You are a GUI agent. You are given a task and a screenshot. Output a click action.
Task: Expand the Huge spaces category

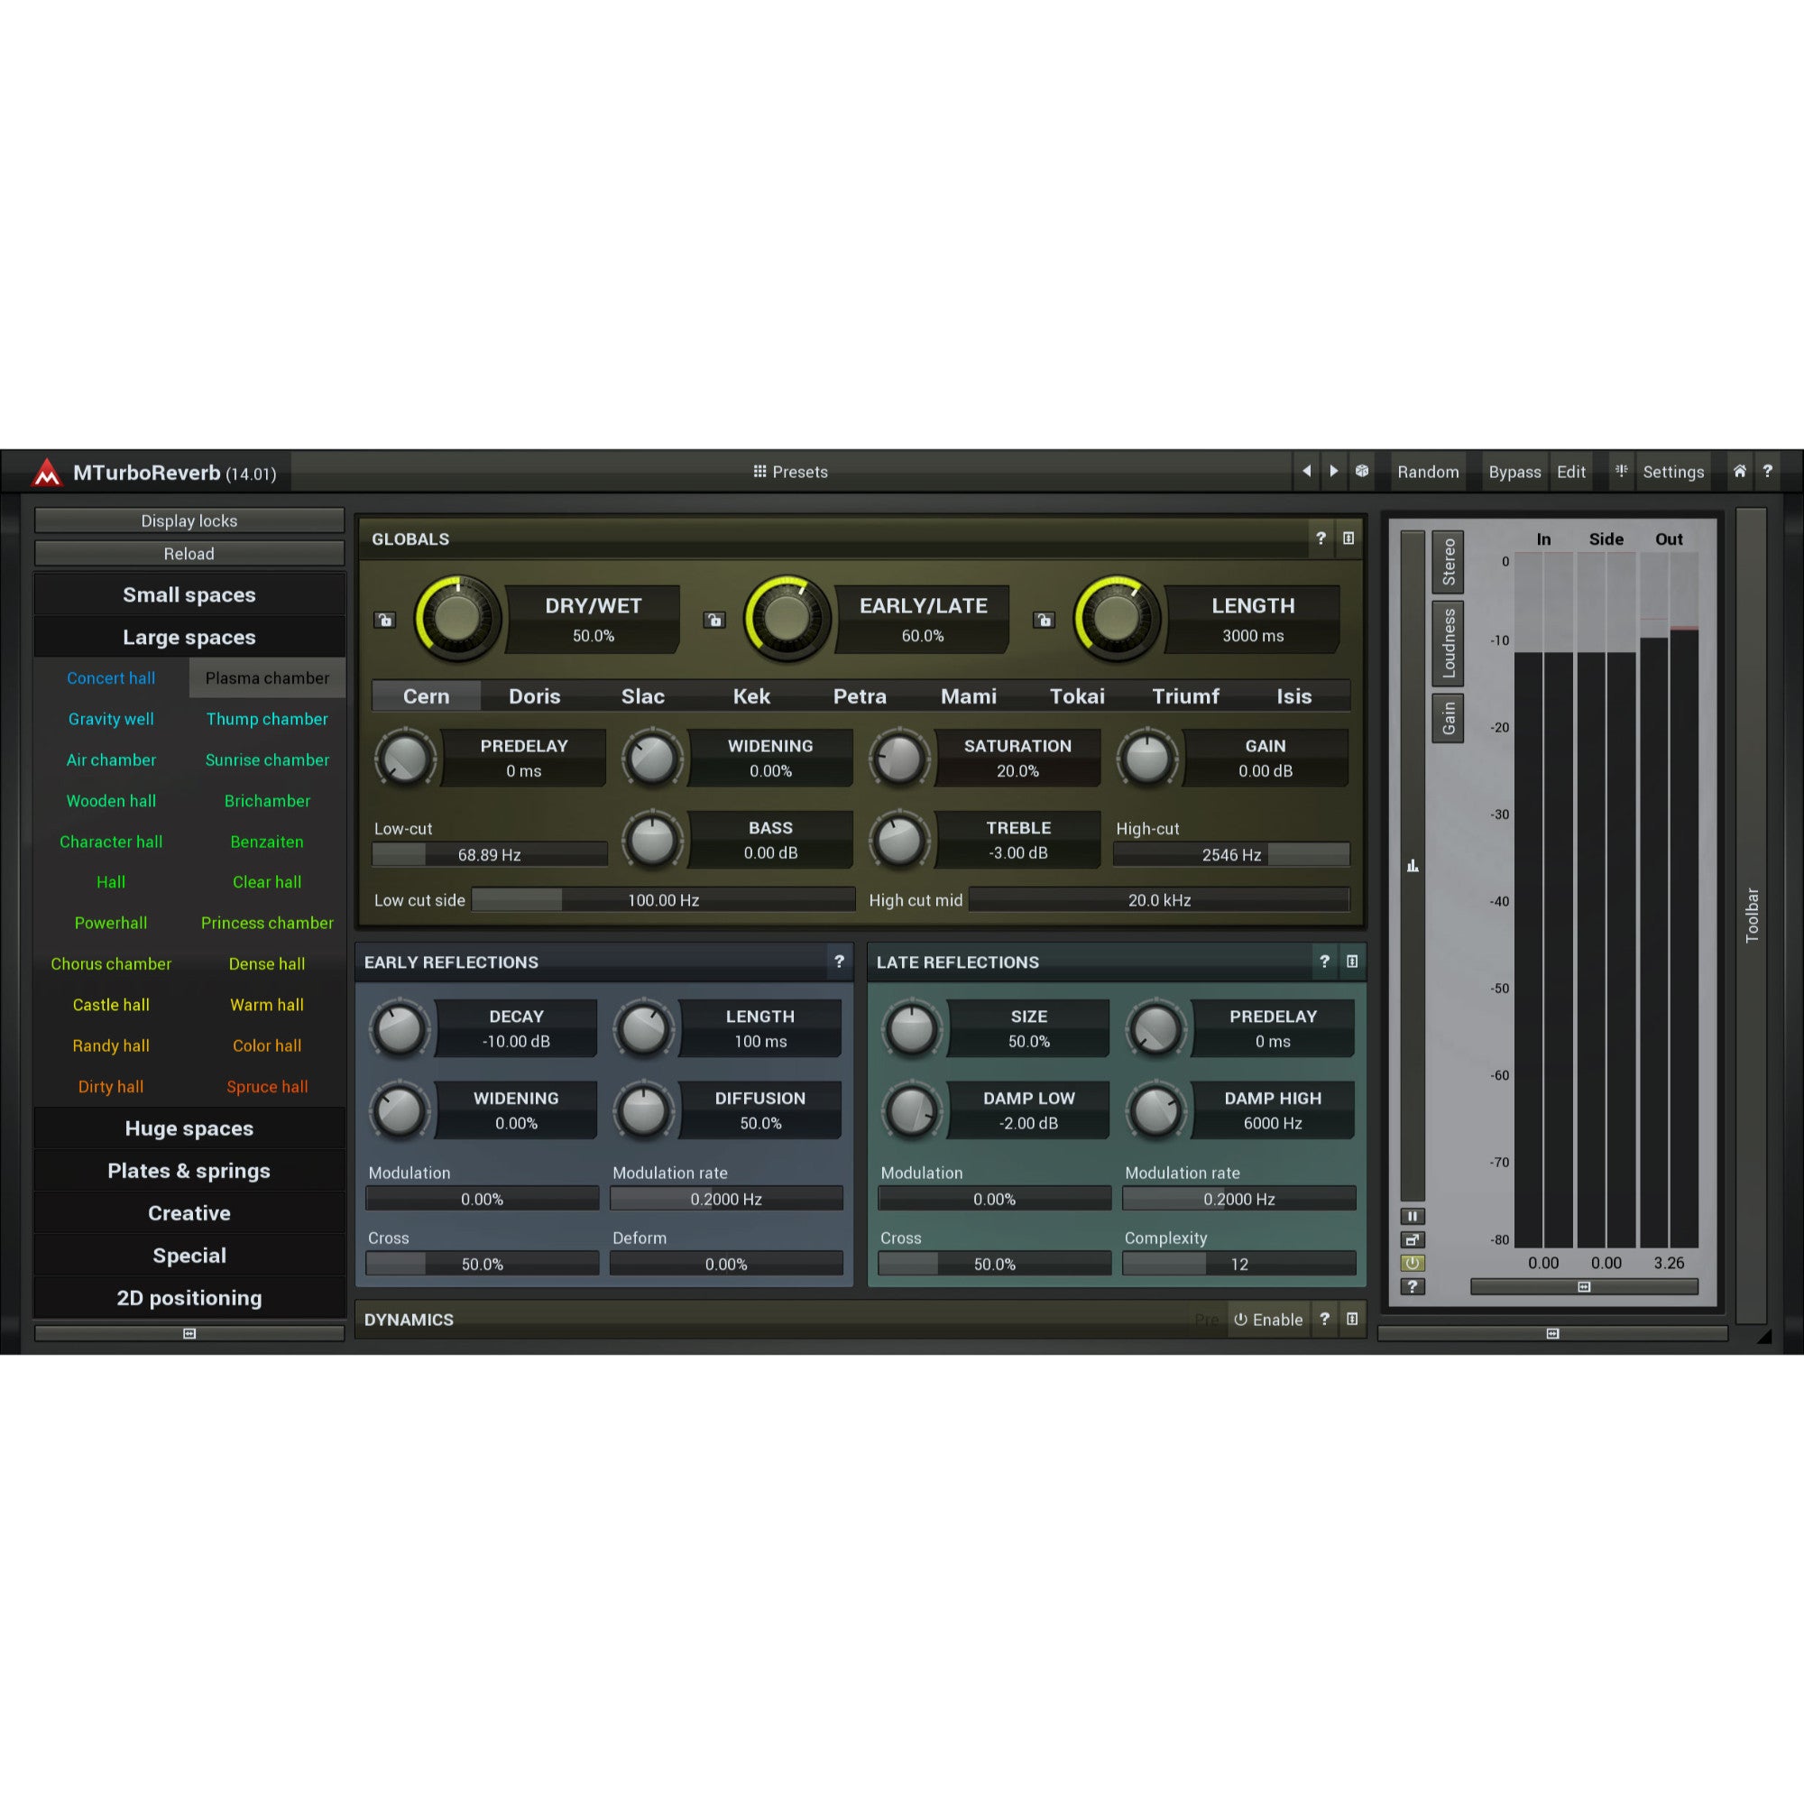click(189, 1128)
